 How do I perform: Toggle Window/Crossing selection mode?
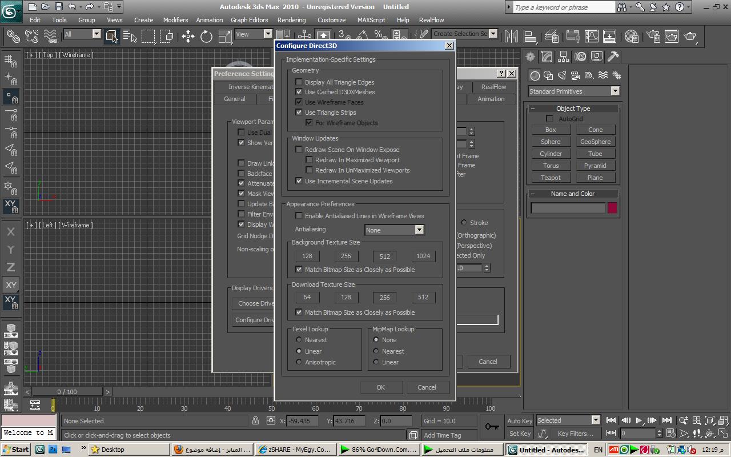[167, 36]
